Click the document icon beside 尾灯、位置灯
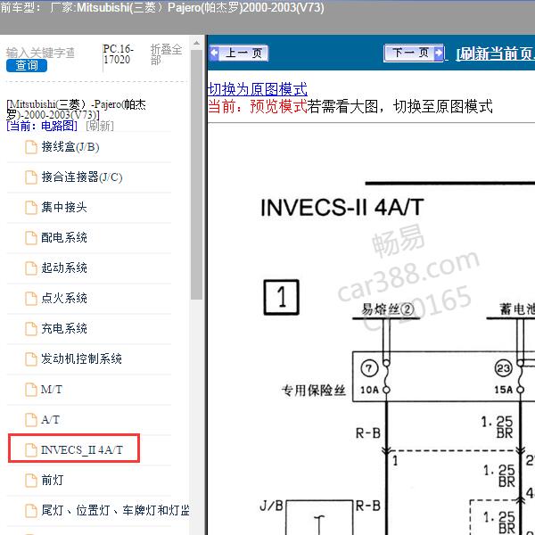Screen dimensions: 535x535 (31, 510)
